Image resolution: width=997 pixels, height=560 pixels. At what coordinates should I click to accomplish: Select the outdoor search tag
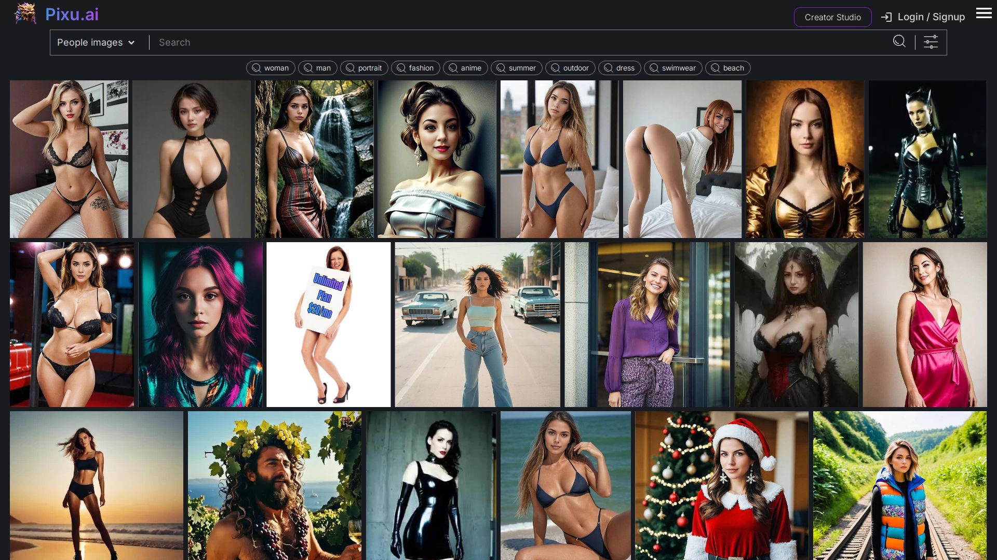point(570,68)
